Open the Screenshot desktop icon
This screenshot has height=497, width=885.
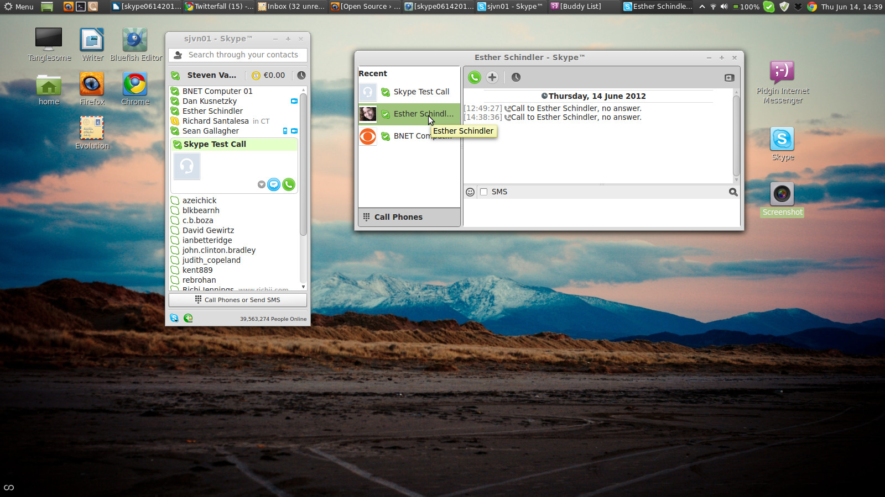coord(782,199)
